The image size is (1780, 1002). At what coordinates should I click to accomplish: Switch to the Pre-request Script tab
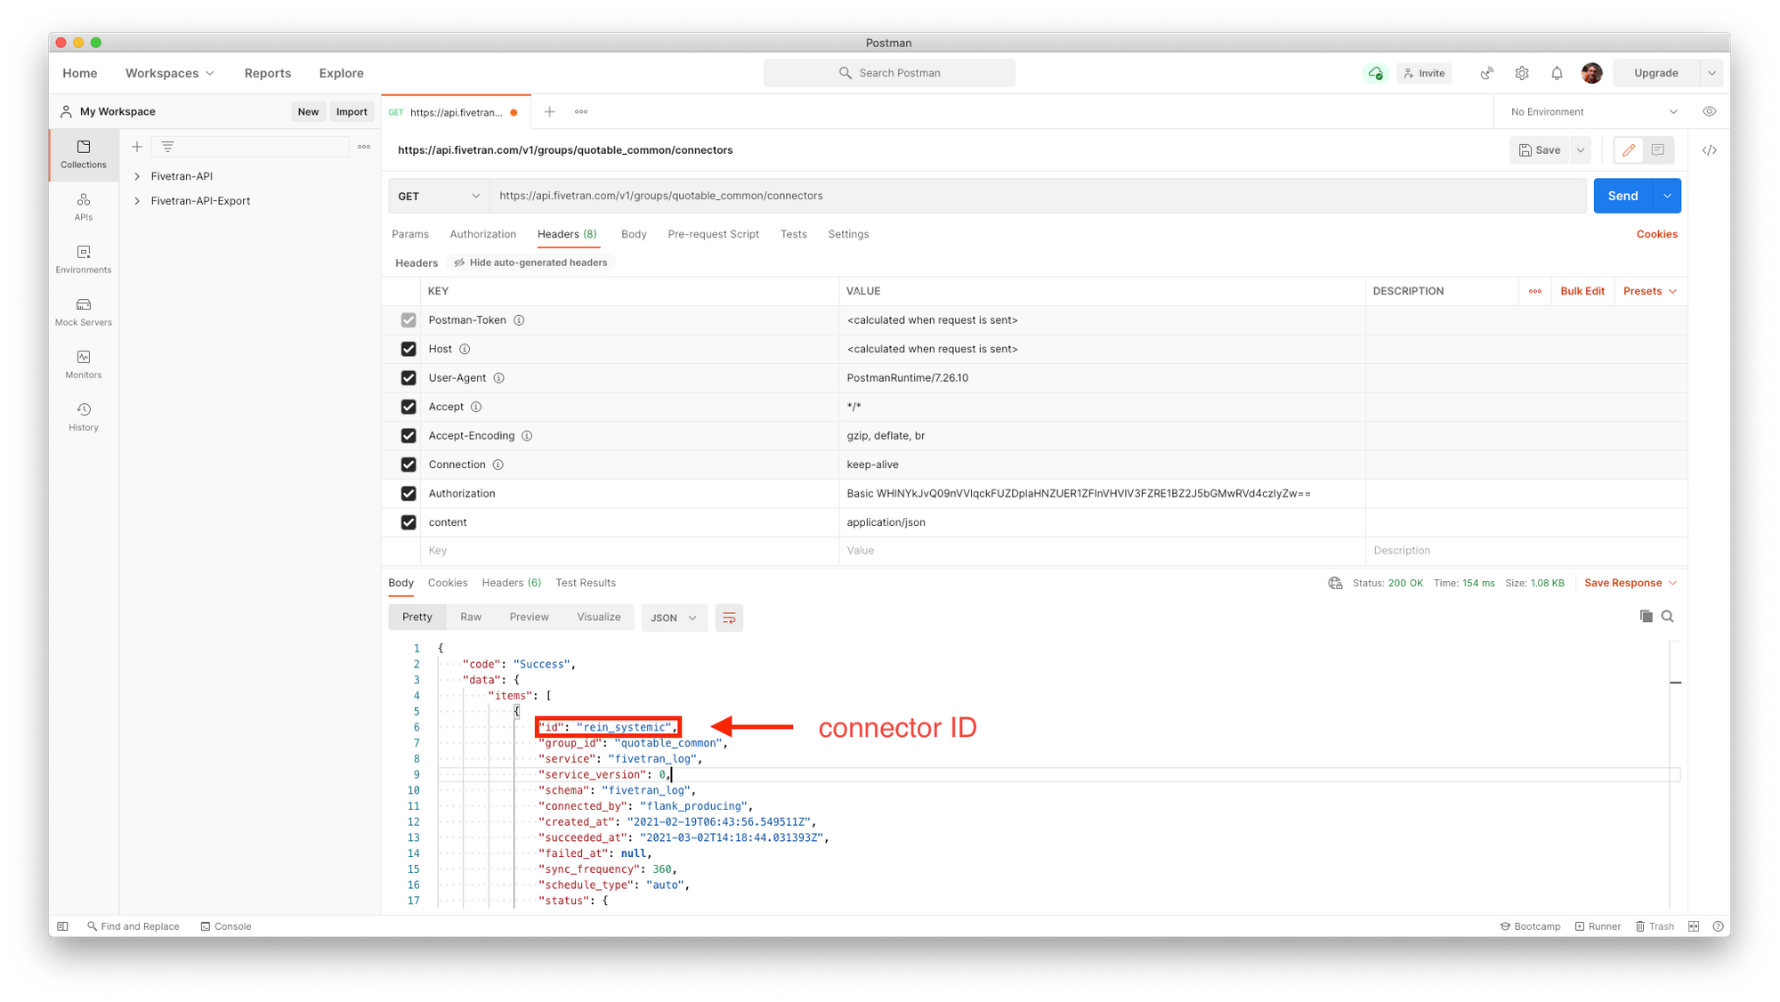716,233
